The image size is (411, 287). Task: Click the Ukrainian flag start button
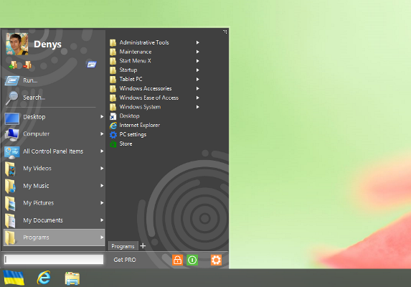14,278
